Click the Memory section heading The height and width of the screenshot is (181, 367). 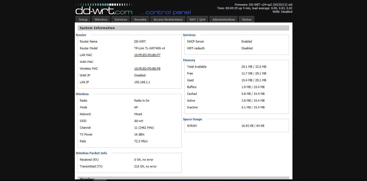189,60
